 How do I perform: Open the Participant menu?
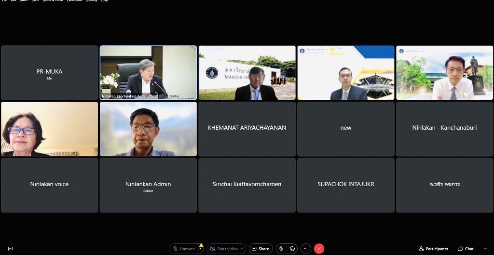(x=74, y=0)
